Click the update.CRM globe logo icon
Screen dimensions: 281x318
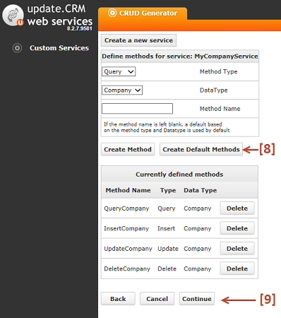[13, 16]
